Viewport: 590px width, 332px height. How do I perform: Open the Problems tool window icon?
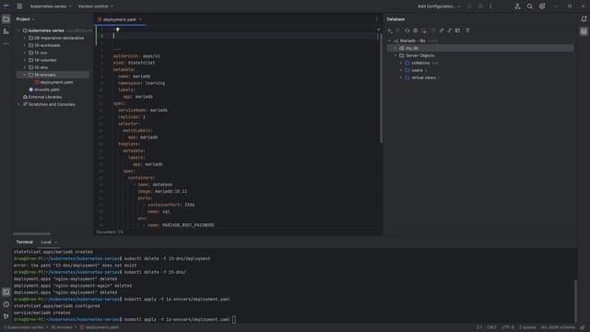(6, 304)
